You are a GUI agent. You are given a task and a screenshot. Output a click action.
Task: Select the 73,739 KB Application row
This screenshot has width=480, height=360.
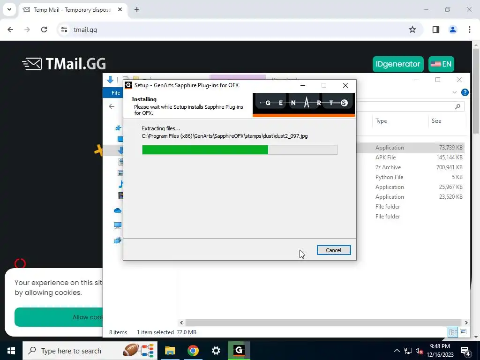point(410,148)
